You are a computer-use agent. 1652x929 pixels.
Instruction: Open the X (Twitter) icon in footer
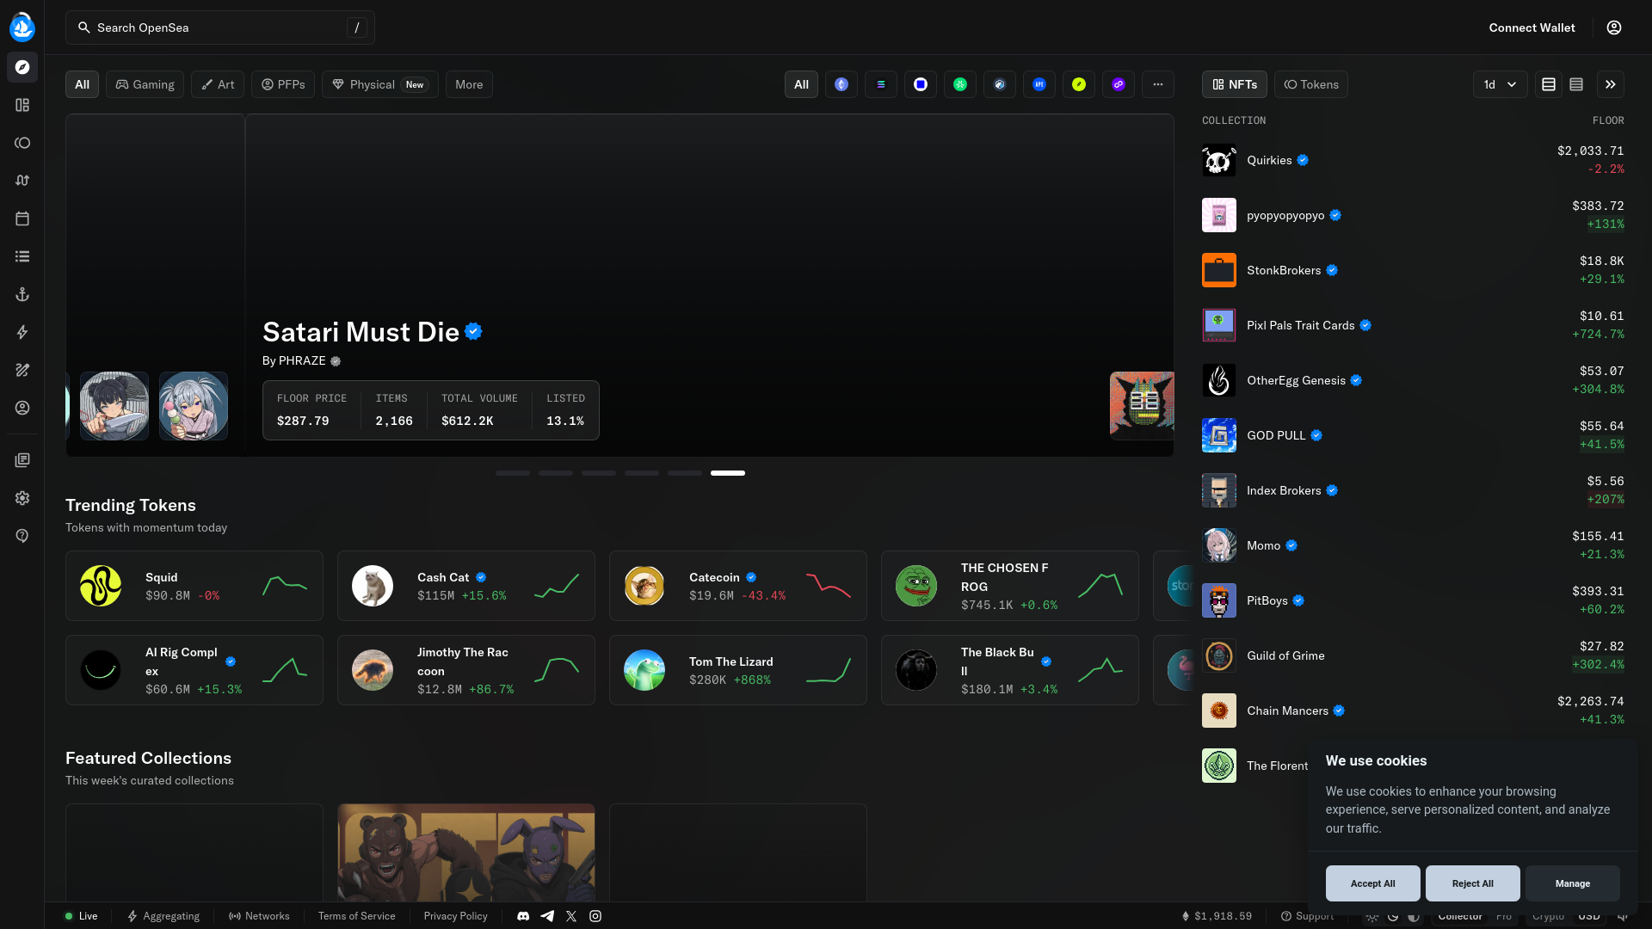pyautogui.click(x=571, y=916)
